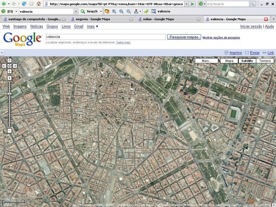Click the Pesquisar mapas button
The height and width of the screenshot is (207, 276).
point(184,37)
